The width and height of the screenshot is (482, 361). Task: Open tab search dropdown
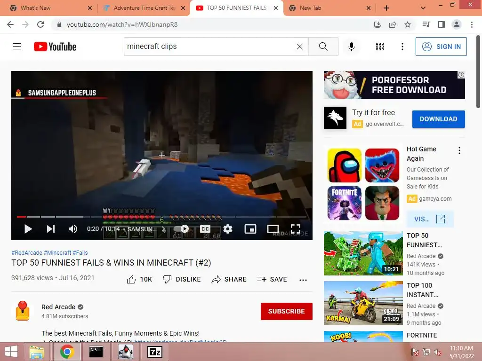[x=423, y=8]
